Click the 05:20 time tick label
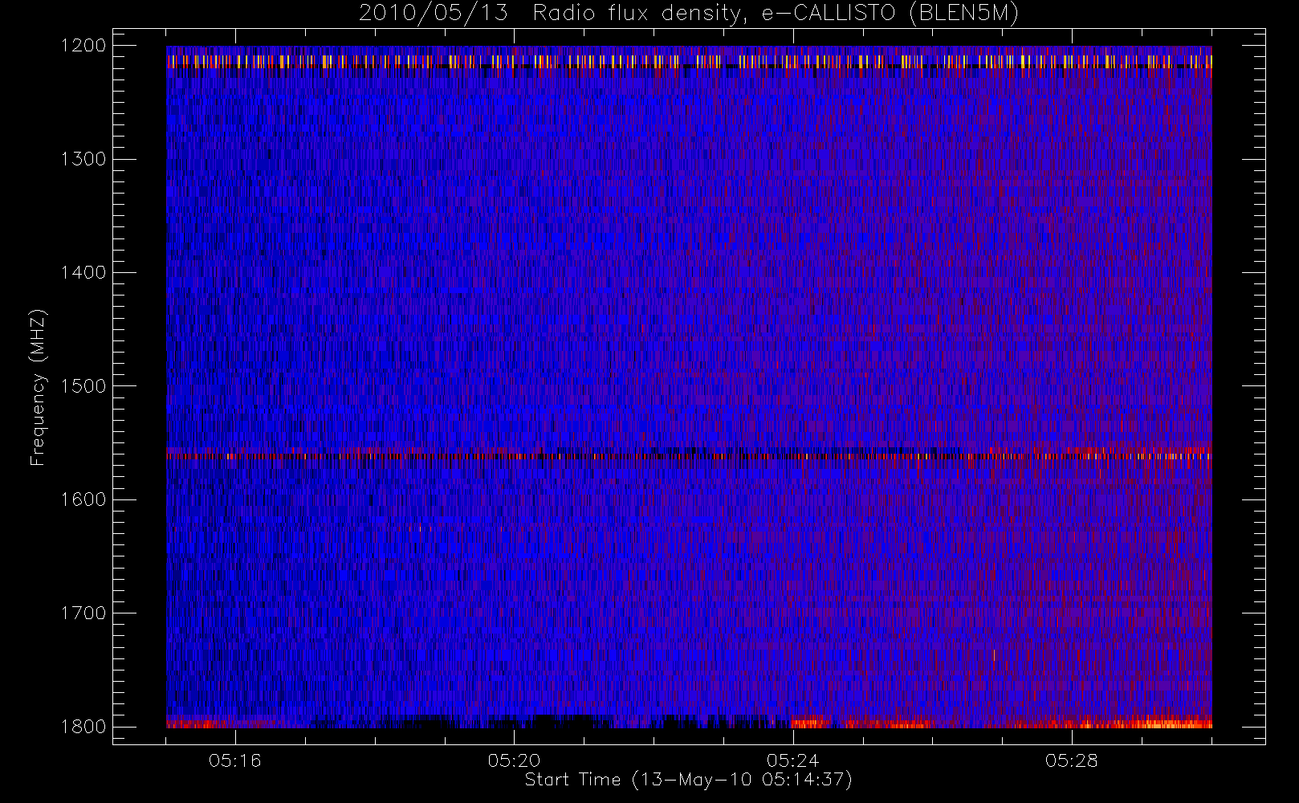Image resolution: width=1299 pixels, height=803 pixels. pyautogui.click(x=514, y=760)
